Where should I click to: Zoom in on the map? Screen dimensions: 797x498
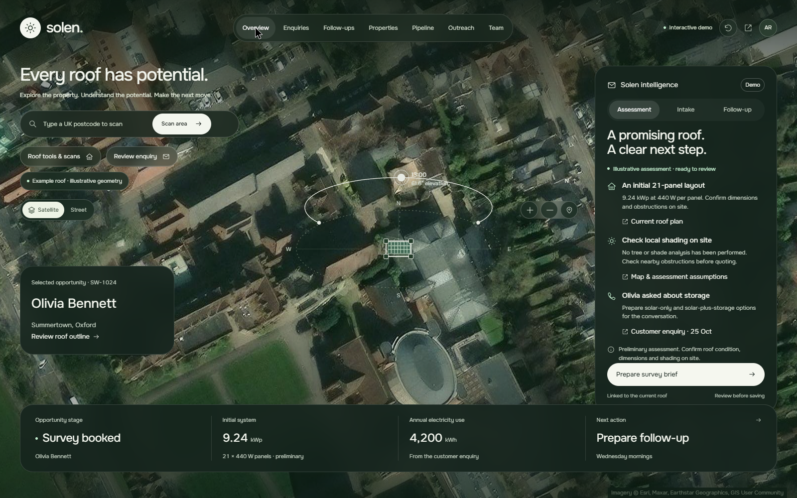coord(530,210)
